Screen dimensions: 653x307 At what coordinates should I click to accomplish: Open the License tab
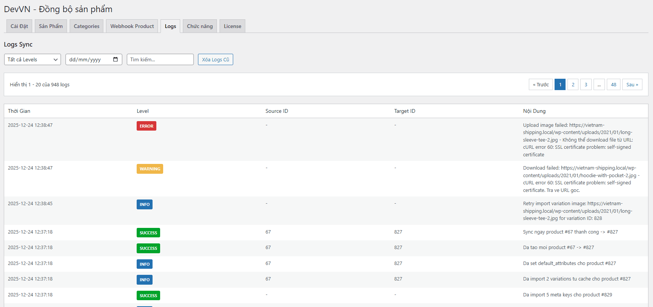pos(232,26)
